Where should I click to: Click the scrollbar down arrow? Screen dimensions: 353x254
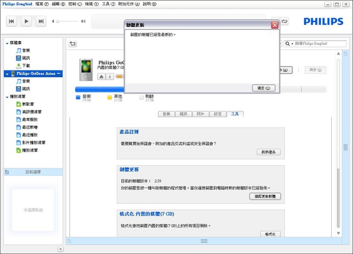point(338,233)
